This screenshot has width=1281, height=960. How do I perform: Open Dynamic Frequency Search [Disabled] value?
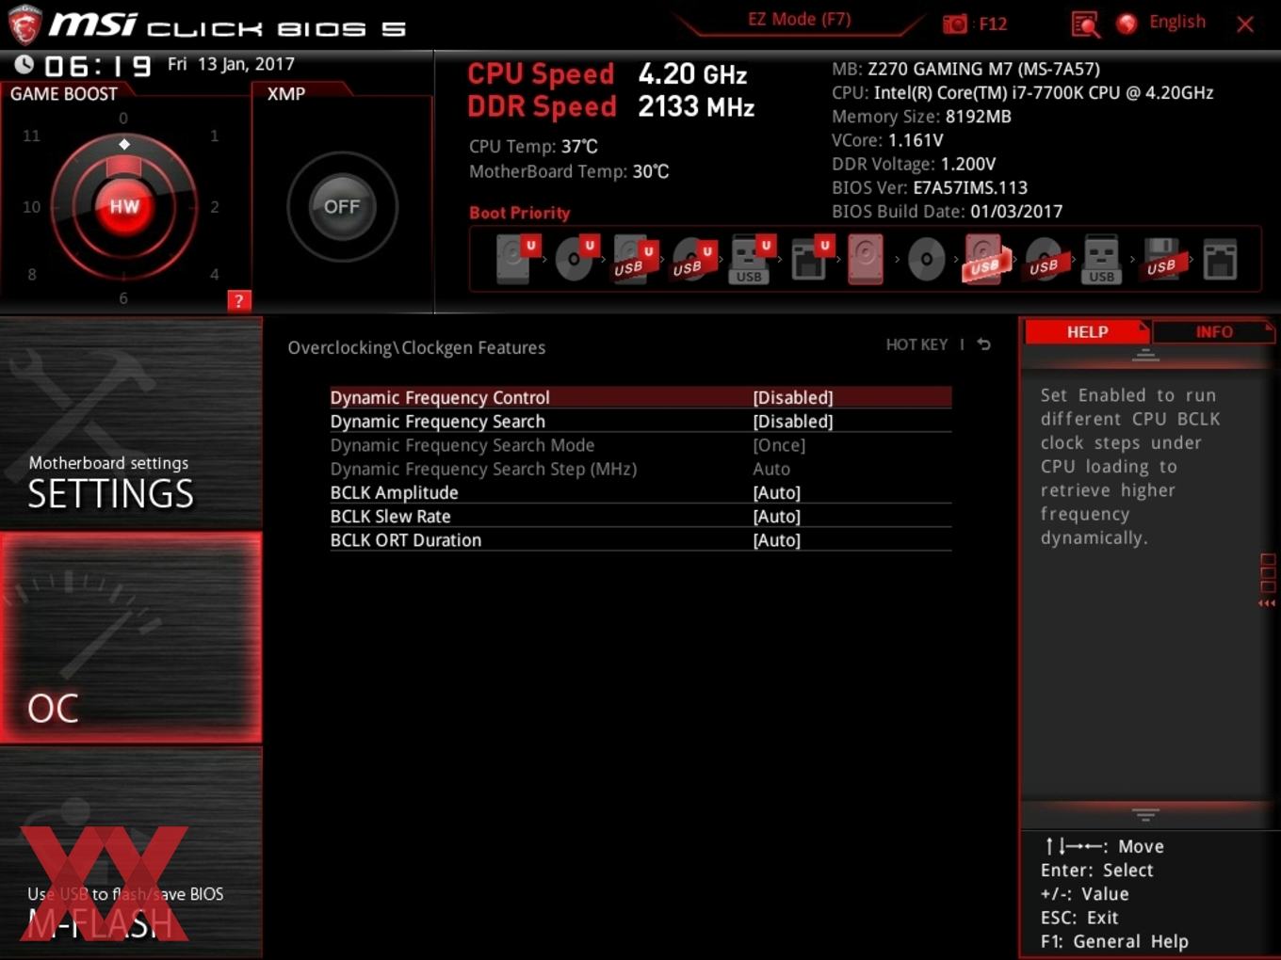[x=793, y=421]
